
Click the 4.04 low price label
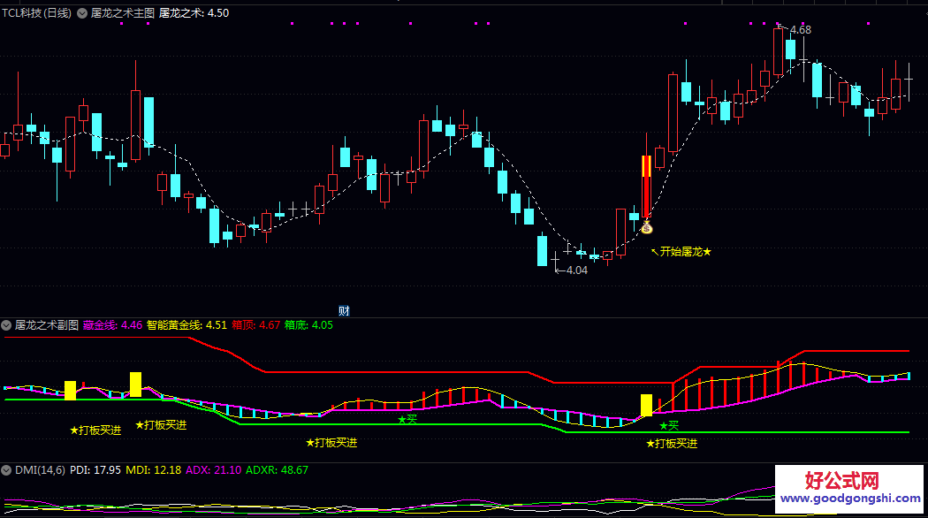576,270
